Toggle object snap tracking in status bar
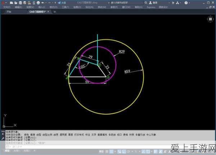The width and height of the screenshot is (216, 155). [143, 151]
